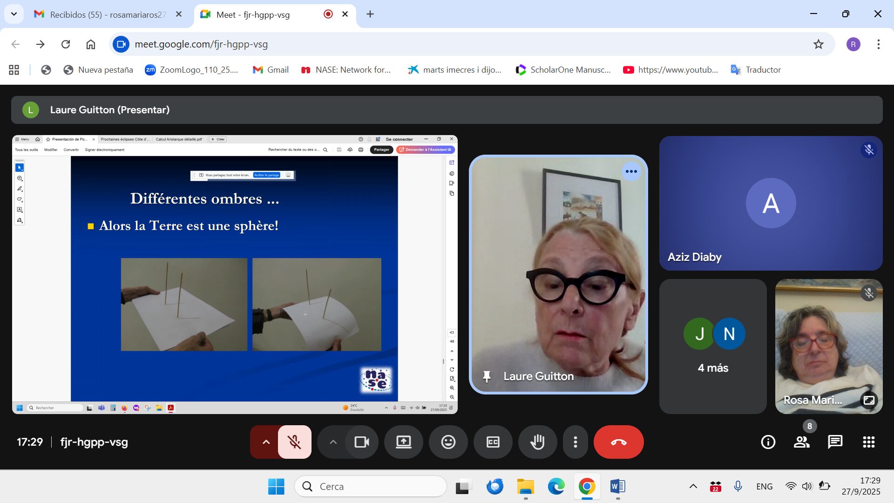Toggle the camera on or off
Image resolution: width=894 pixels, height=503 pixels.
pyautogui.click(x=361, y=442)
